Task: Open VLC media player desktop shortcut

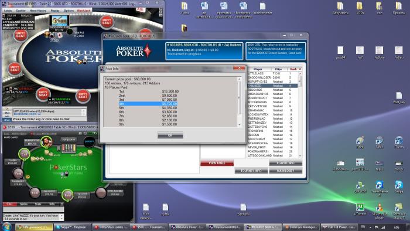Action: [x=380, y=211]
